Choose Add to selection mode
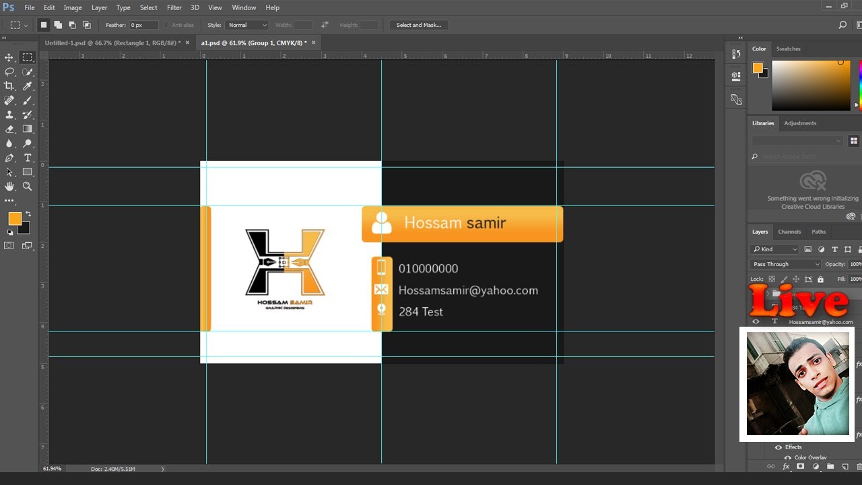This screenshot has width=862, height=485. pyautogui.click(x=58, y=25)
